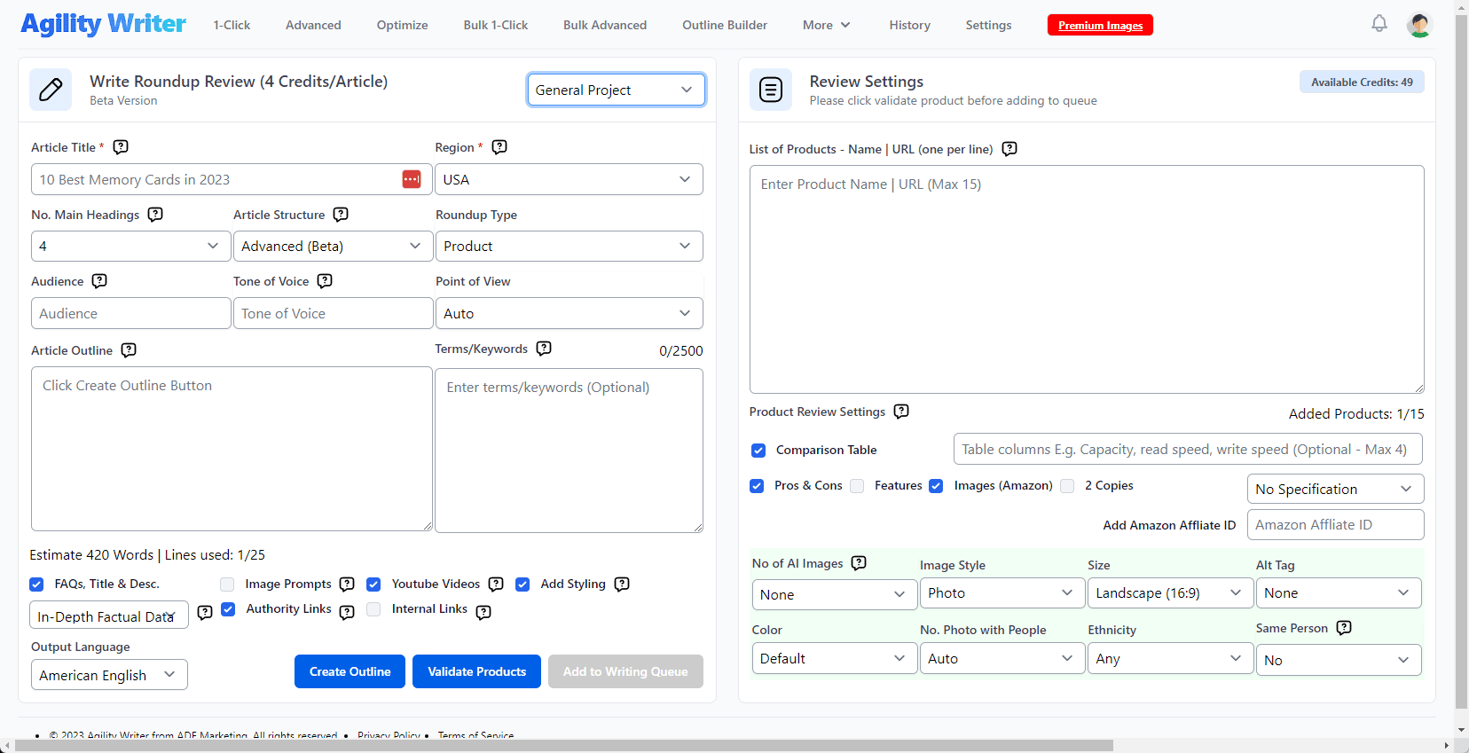This screenshot has height=753, width=1469.
Task: Open Image Style Photo dropdown
Action: click(1002, 593)
